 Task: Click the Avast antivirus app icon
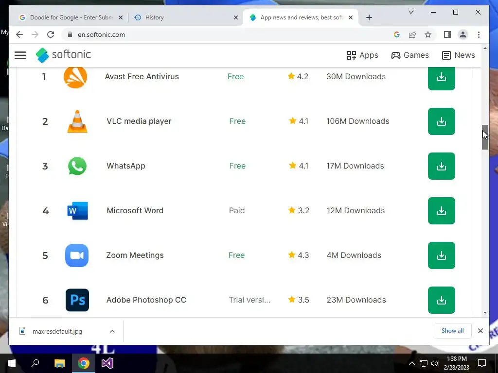click(75, 77)
